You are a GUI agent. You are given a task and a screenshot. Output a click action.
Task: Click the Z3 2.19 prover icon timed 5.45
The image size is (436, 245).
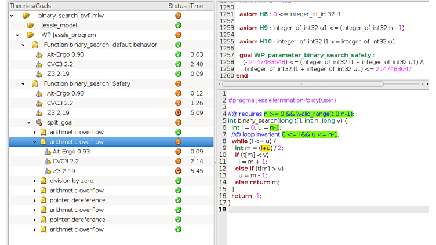[49, 171]
